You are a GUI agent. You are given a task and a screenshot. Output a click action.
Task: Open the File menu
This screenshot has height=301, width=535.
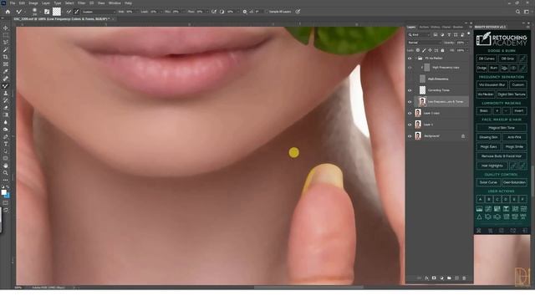(x=13, y=3)
